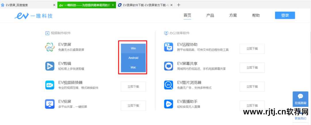Click the 视频制作软件 section heading

[61, 33]
